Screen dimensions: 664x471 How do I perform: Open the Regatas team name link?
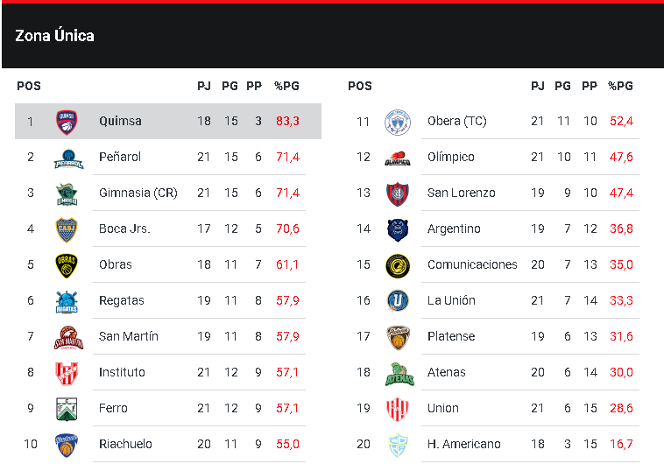click(121, 300)
